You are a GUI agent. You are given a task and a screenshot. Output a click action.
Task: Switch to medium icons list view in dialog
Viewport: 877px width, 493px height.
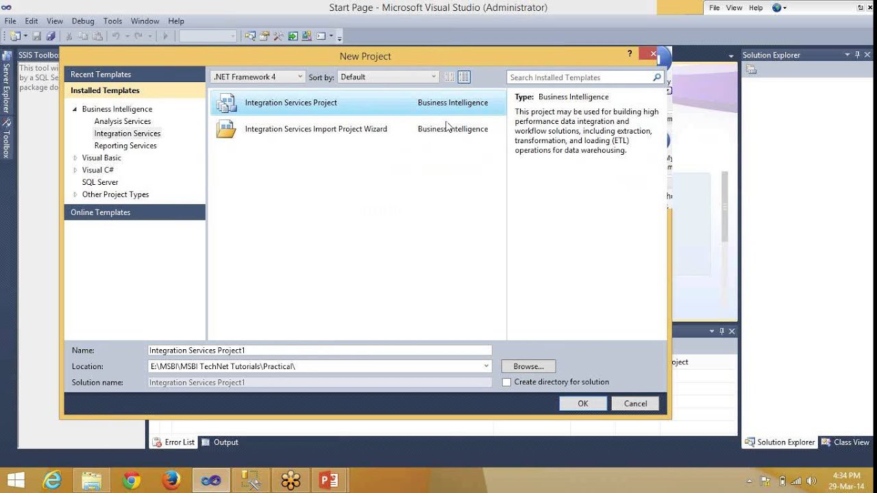pos(464,77)
